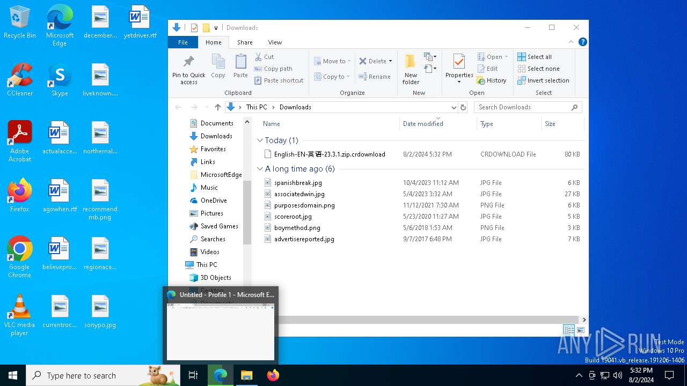
Task: Go up one folder level arrow
Action: pyautogui.click(x=217, y=107)
